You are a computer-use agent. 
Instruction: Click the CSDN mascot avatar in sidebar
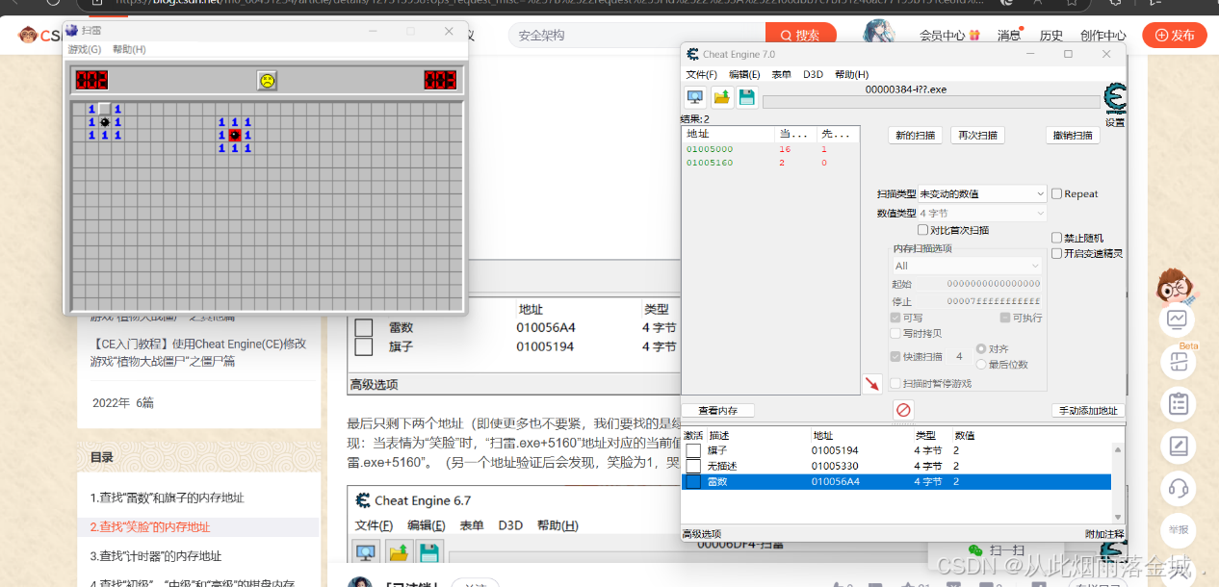1175,284
